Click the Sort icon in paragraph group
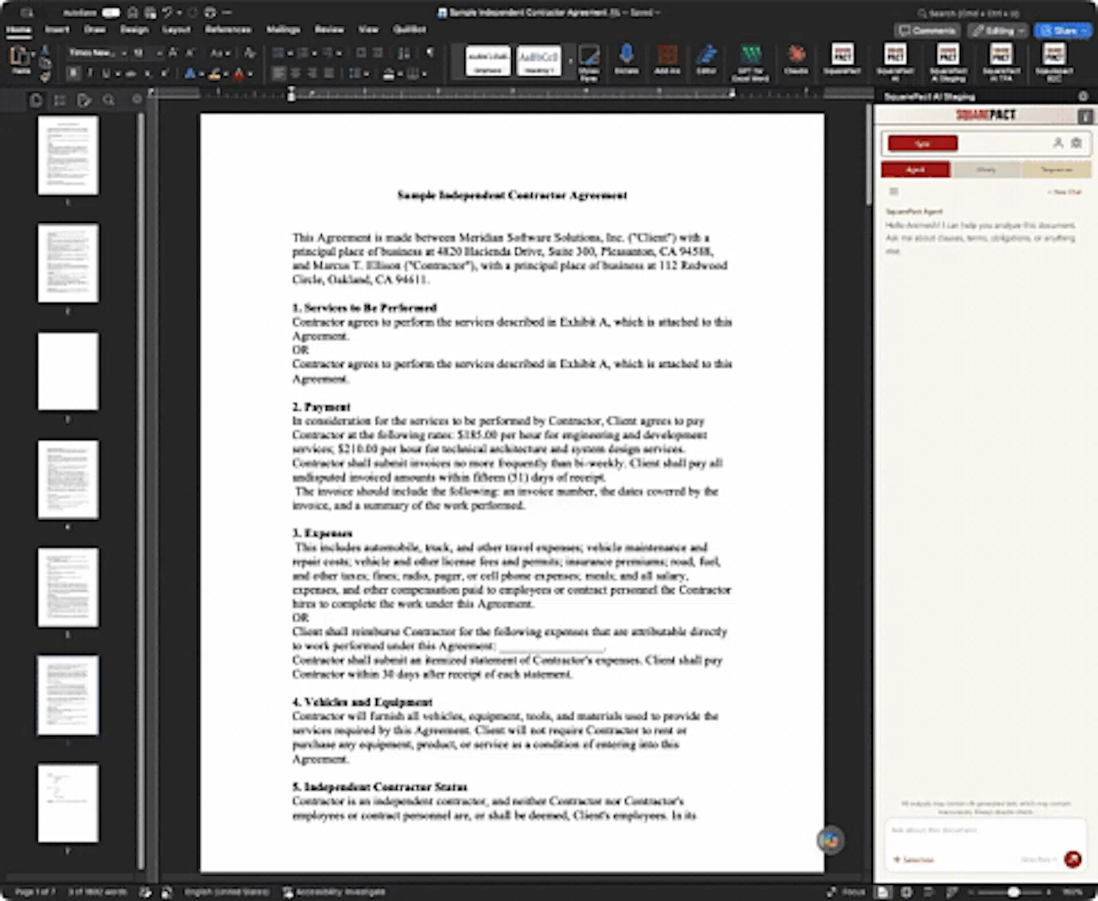This screenshot has width=1098, height=901. (404, 53)
